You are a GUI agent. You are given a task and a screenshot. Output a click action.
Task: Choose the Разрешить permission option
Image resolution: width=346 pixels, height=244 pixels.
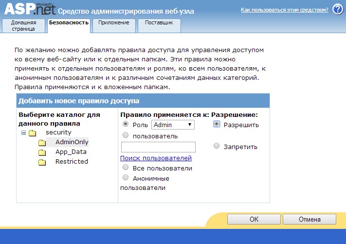[217, 124]
